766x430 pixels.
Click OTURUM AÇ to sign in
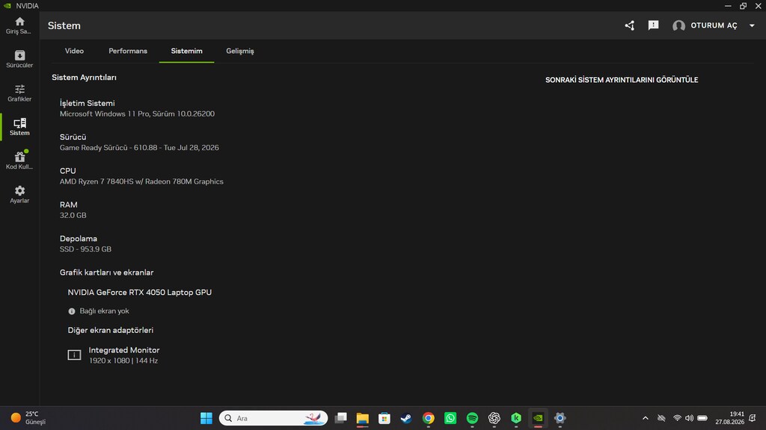pyautogui.click(x=714, y=25)
